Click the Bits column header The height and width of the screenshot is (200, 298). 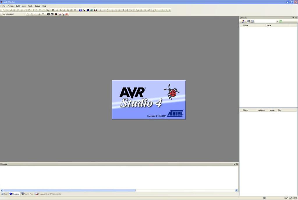[x=287, y=110]
